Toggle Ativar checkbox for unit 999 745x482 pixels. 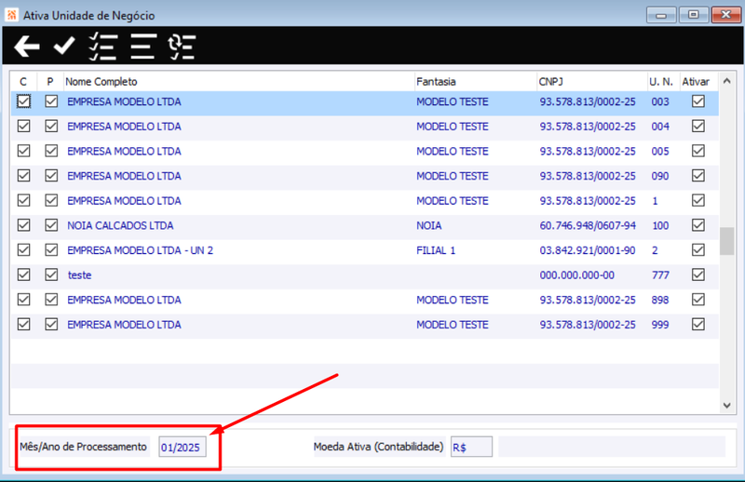(x=698, y=325)
